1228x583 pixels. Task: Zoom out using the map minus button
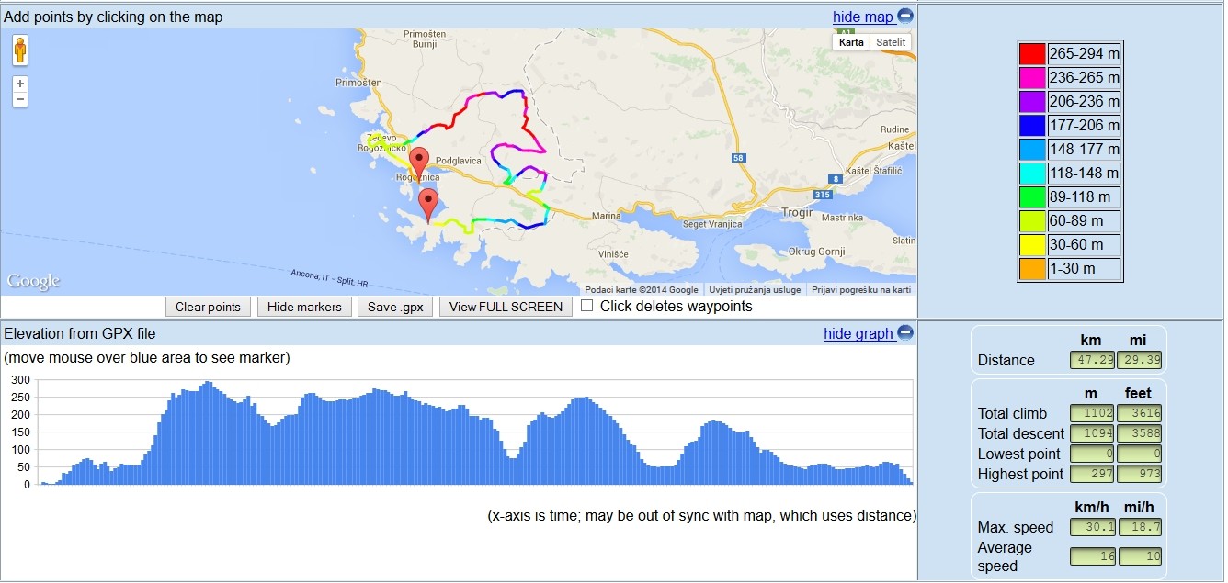[x=20, y=99]
